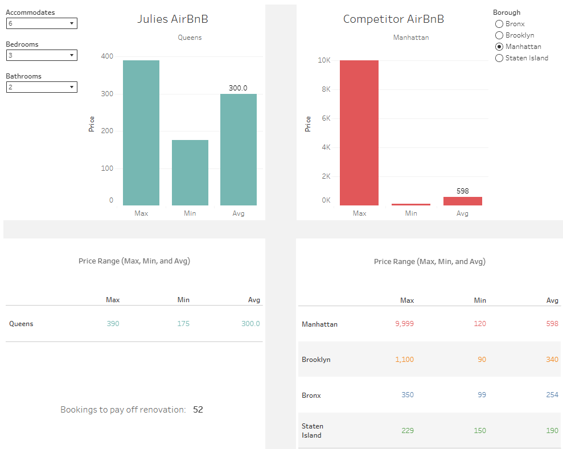Click the Queens row label in price table
The height and width of the screenshot is (449, 563).
click(21, 324)
